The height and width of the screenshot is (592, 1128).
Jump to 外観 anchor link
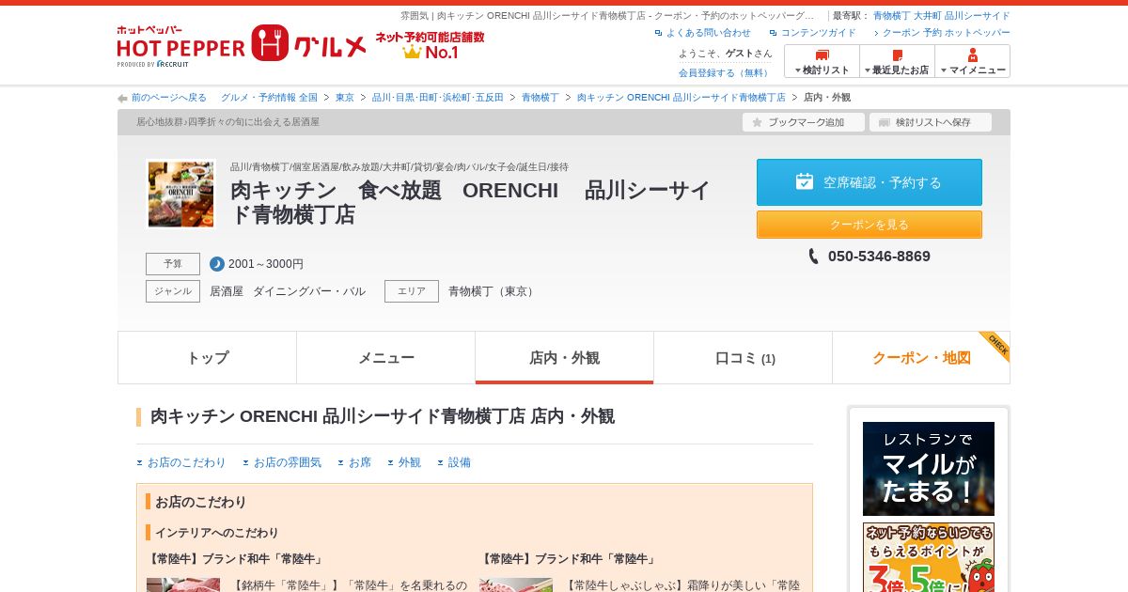(x=410, y=462)
